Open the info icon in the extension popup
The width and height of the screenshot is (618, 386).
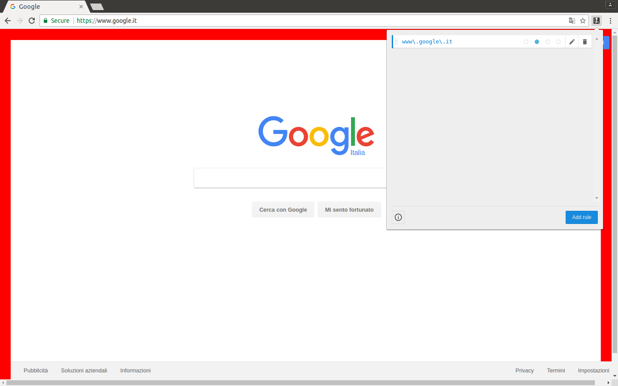tap(398, 217)
